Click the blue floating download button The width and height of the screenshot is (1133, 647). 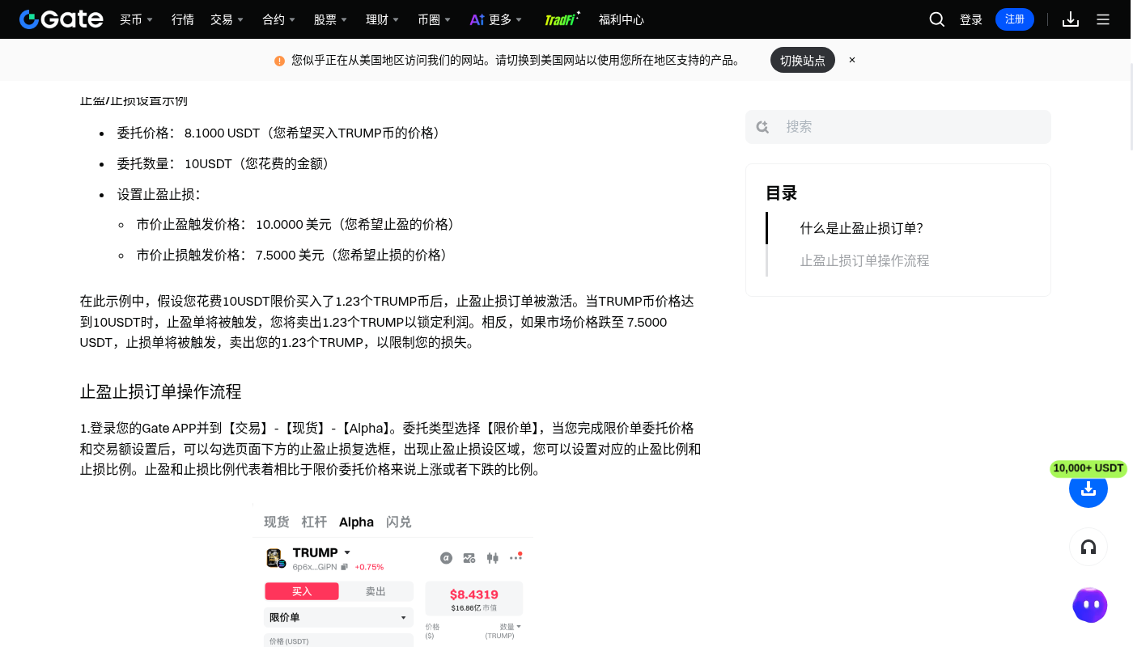pyautogui.click(x=1088, y=488)
